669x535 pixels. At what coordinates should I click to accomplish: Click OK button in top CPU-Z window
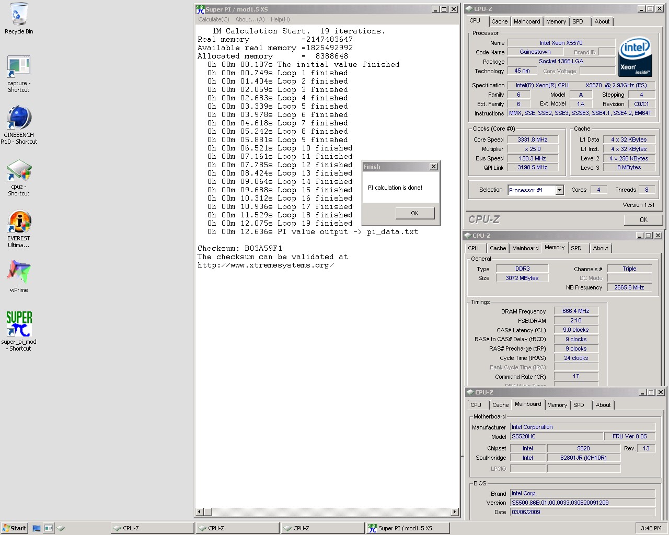coord(643,220)
